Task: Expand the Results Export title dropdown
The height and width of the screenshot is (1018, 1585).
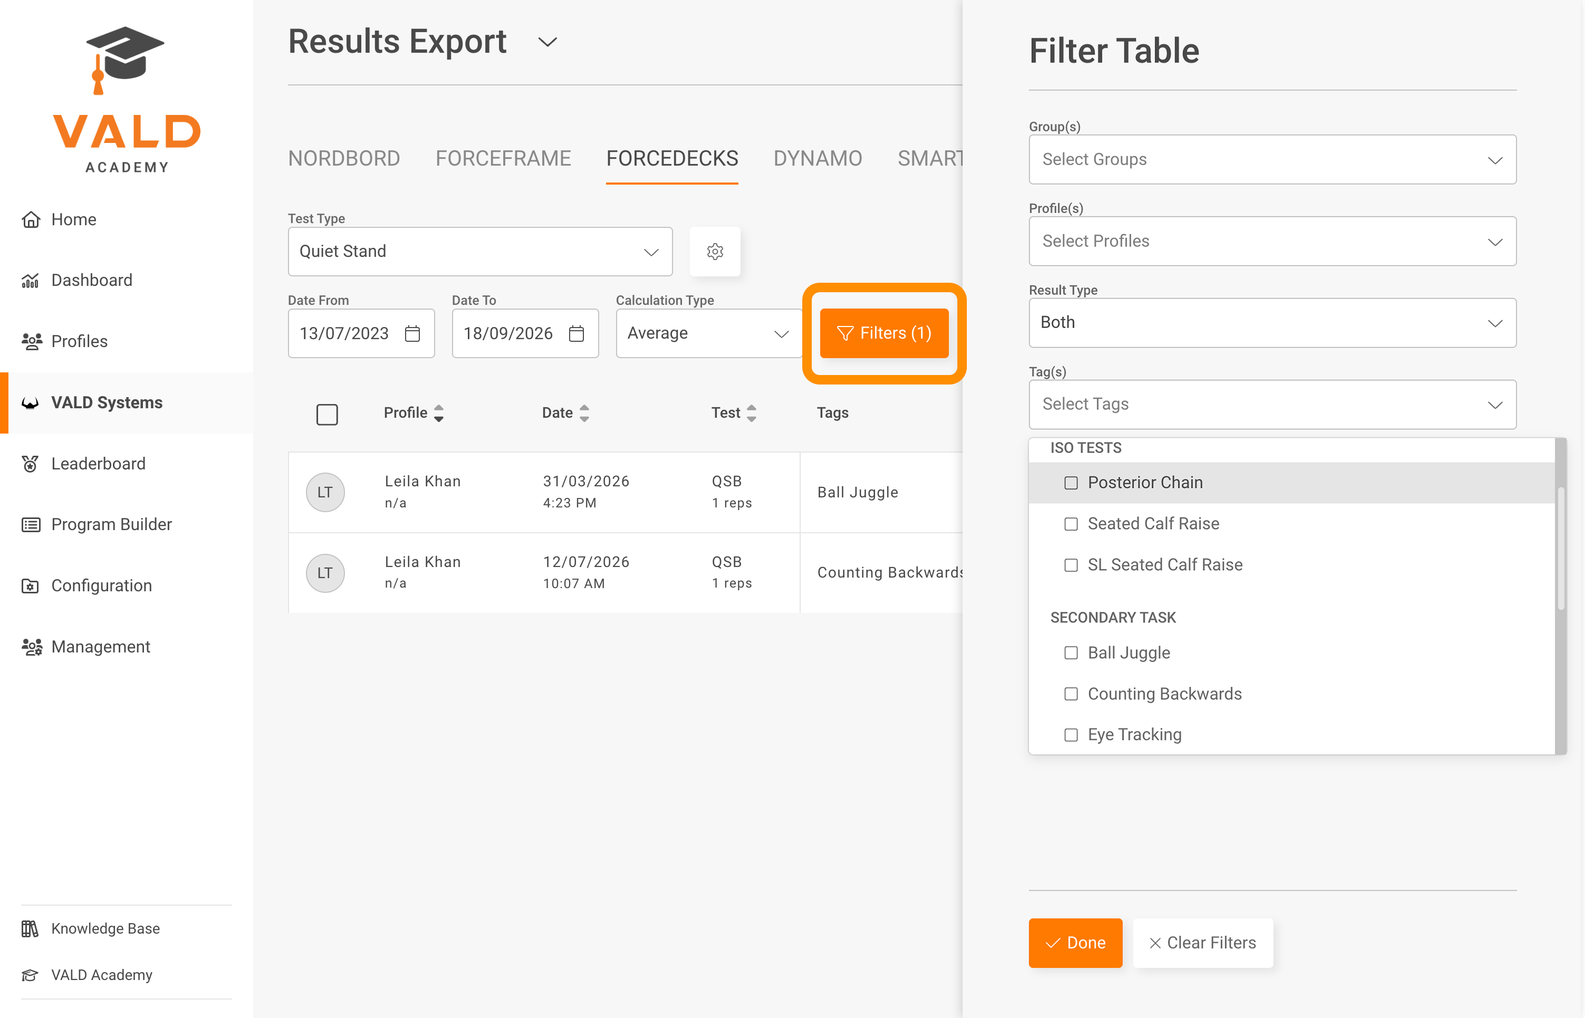Action: 548,42
